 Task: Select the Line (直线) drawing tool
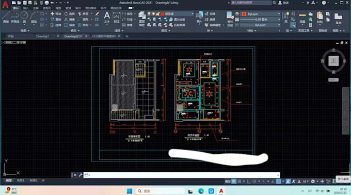(6, 17)
